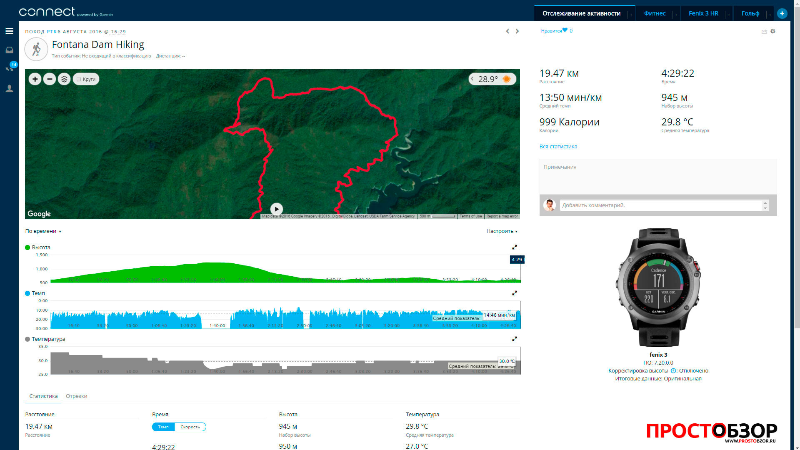Add new dashboard tab with plus
Image resolution: width=800 pixels, height=450 pixels.
pyautogui.click(x=782, y=13)
